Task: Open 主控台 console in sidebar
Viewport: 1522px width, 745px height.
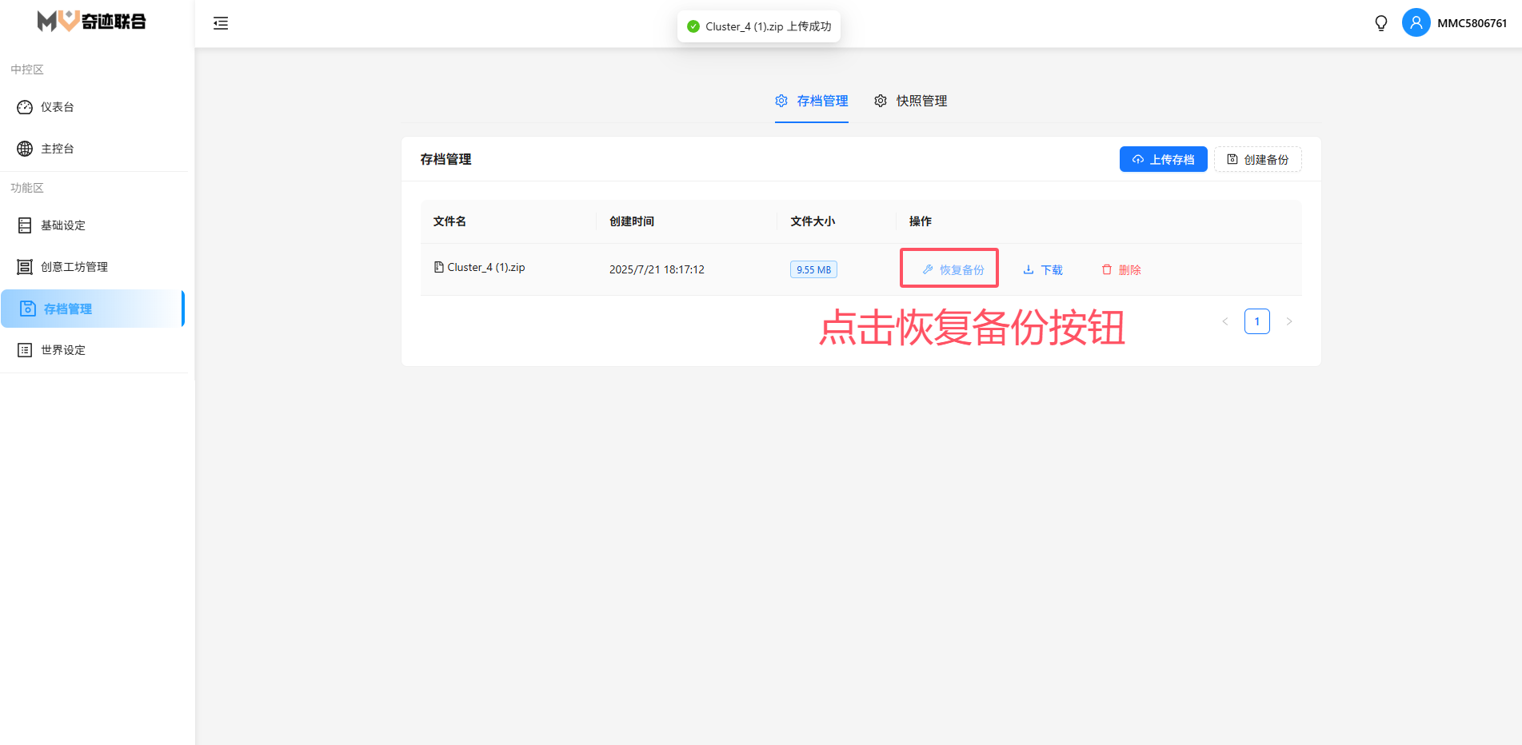Action: [58, 149]
